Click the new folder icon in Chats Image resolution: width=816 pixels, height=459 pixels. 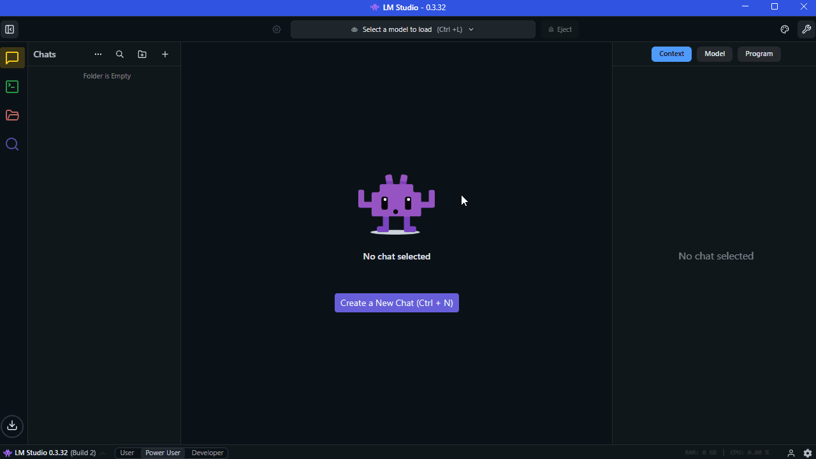pos(142,55)
